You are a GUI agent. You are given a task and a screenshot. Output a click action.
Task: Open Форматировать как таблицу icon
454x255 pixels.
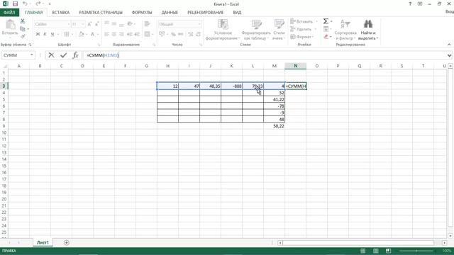click(256, 30)
